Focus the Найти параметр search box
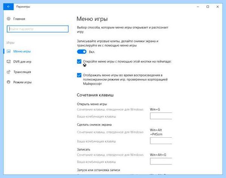The height and width of the screenshot is (178, 226). [38, 29]
